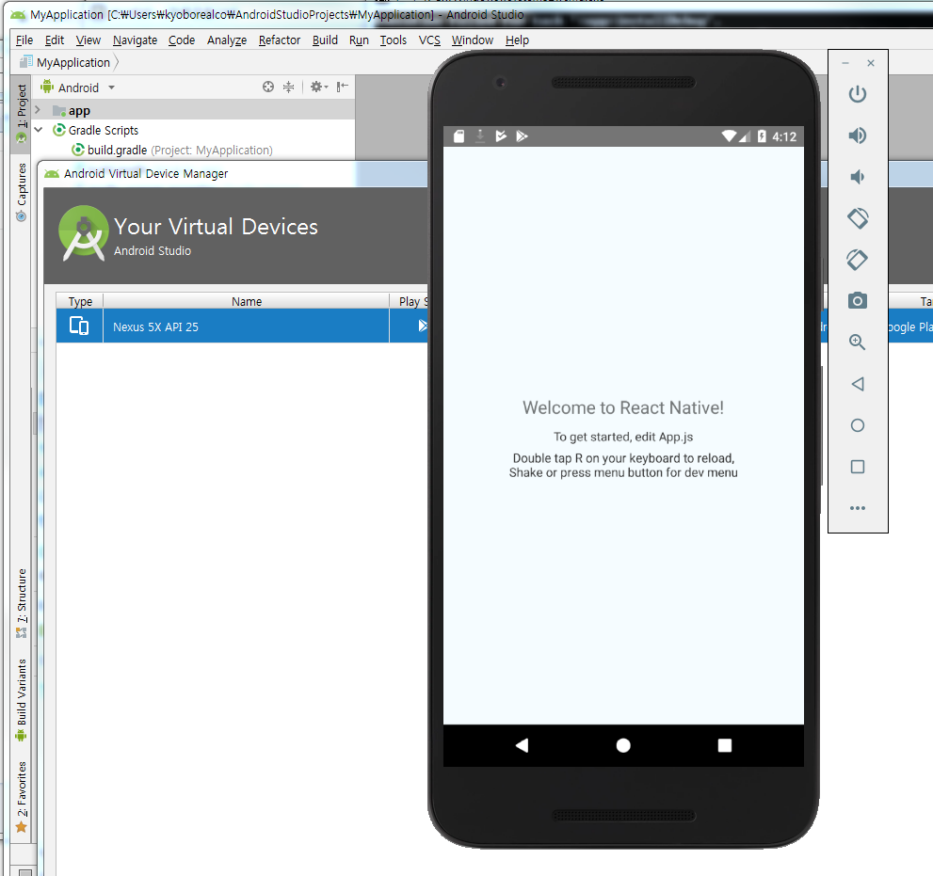Open the Captures side tab
This screenshot has width=933, height=876.
click(22, 192)
